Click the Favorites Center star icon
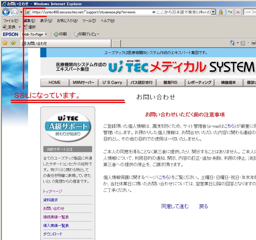This screenshot has width=256, height=240. click(x=5, y=43)
